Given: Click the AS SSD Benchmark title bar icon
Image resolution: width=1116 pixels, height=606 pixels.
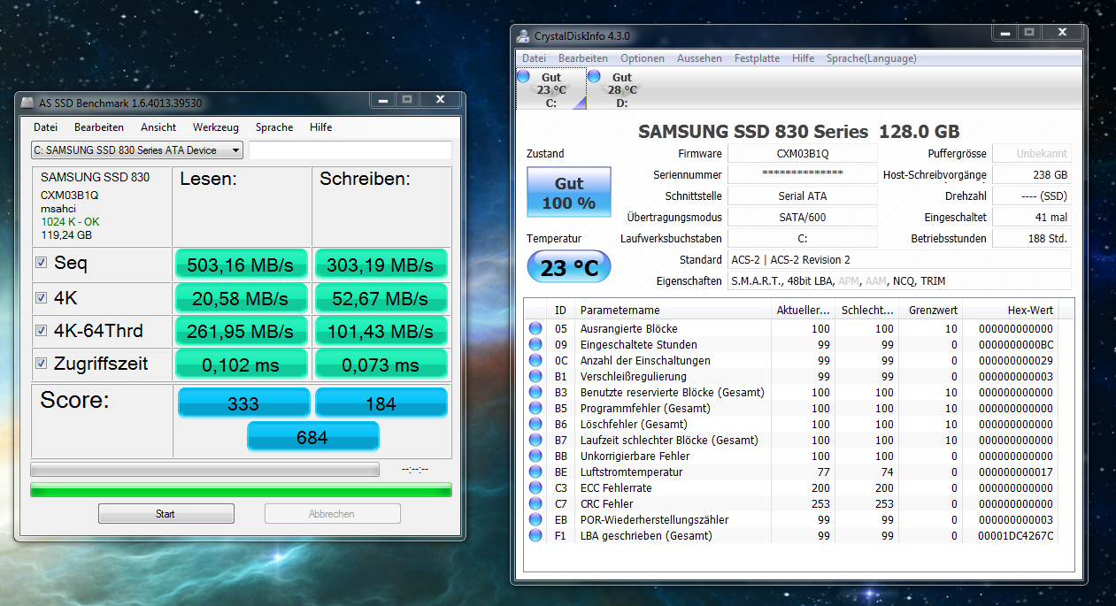Looking at the screenshot, I should (x=27, y=104).
